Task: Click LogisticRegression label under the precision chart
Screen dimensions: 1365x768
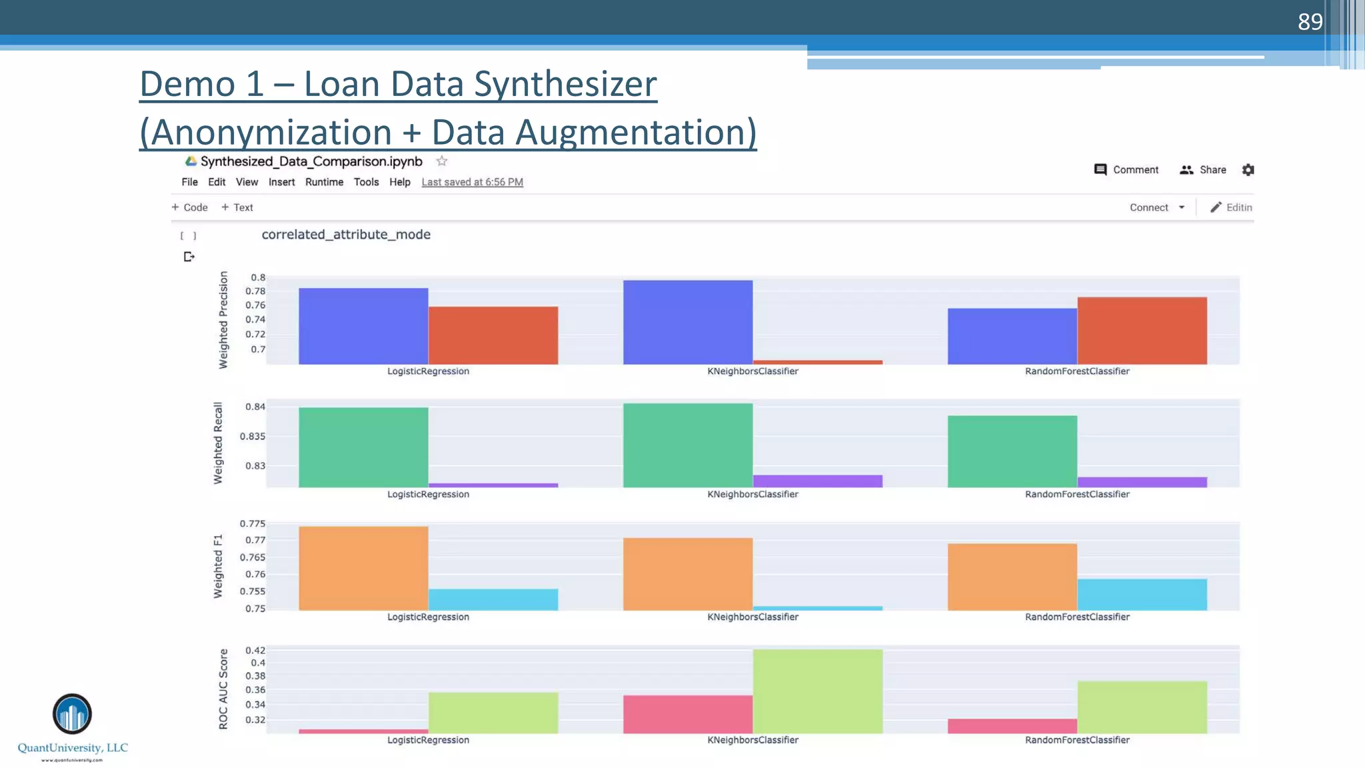Action: 428,371
